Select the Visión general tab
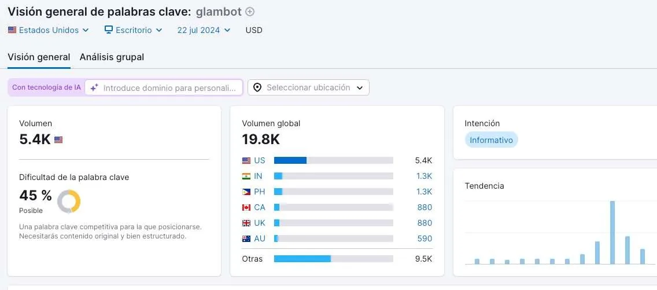657x290 pixels. tap(39, 57)
